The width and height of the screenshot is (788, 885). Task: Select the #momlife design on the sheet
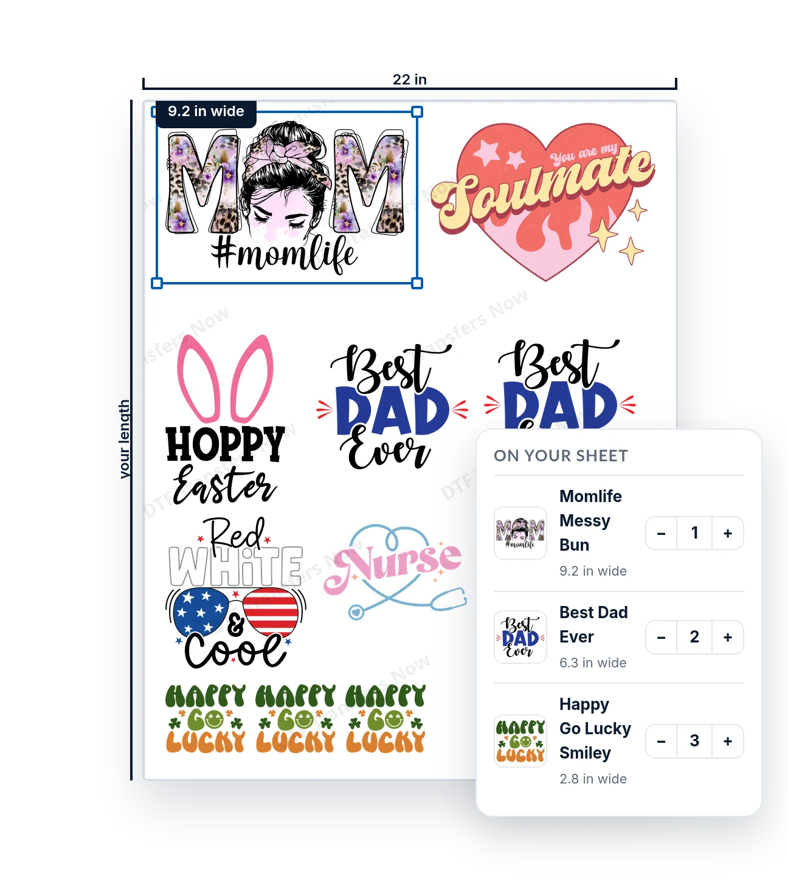coord(287,198)
